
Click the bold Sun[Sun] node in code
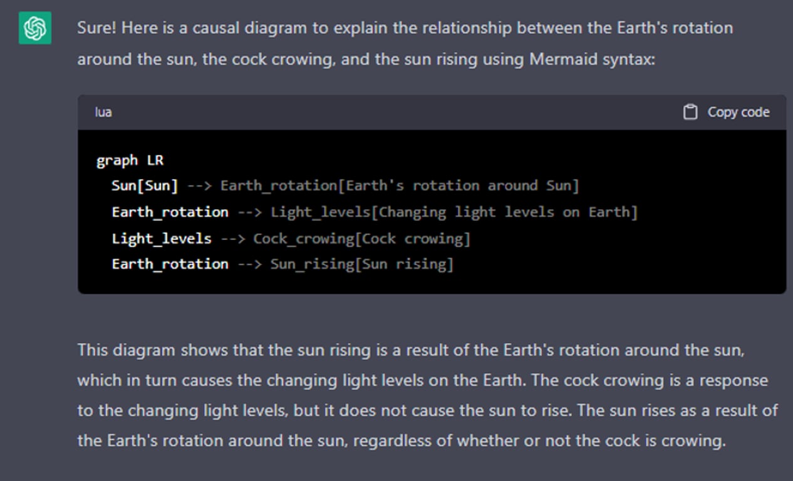coord(145,185)
